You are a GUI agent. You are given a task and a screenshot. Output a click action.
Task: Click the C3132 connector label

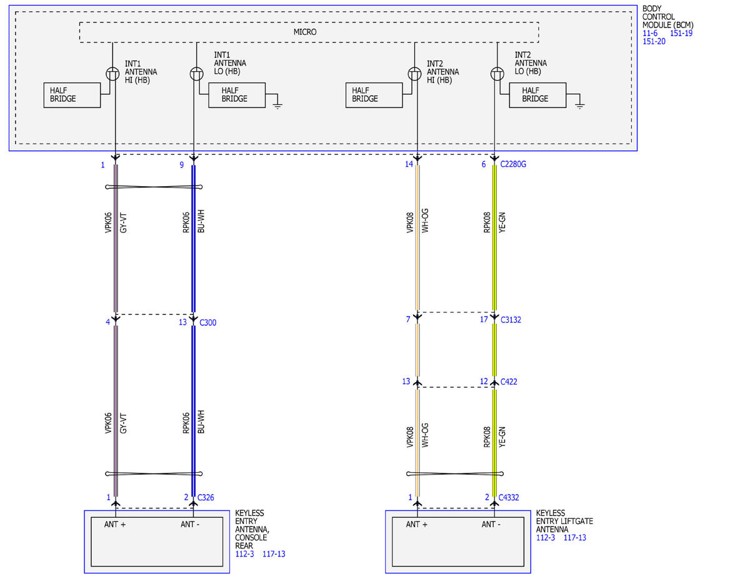pyautogui.click(x=511, y=320)
